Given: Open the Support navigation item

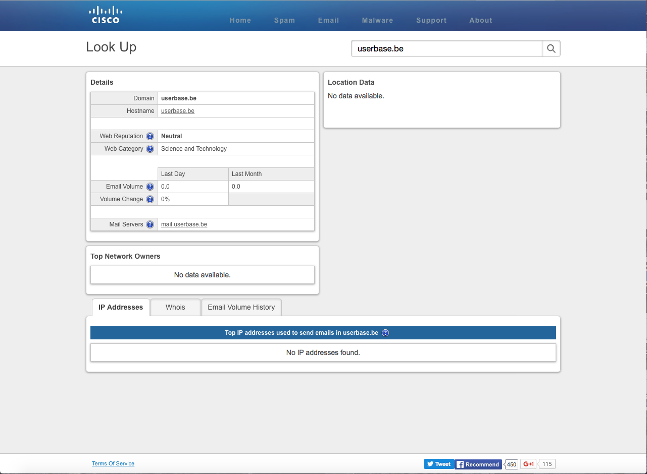Looking at the screenshot, I should pyautogui.click(x=431, y=20).
